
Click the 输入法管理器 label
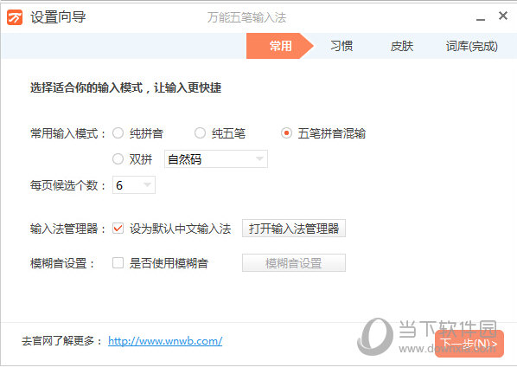68,229
